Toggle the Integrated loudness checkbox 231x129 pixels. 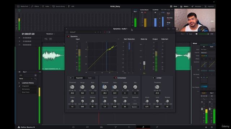pos(19,86)
